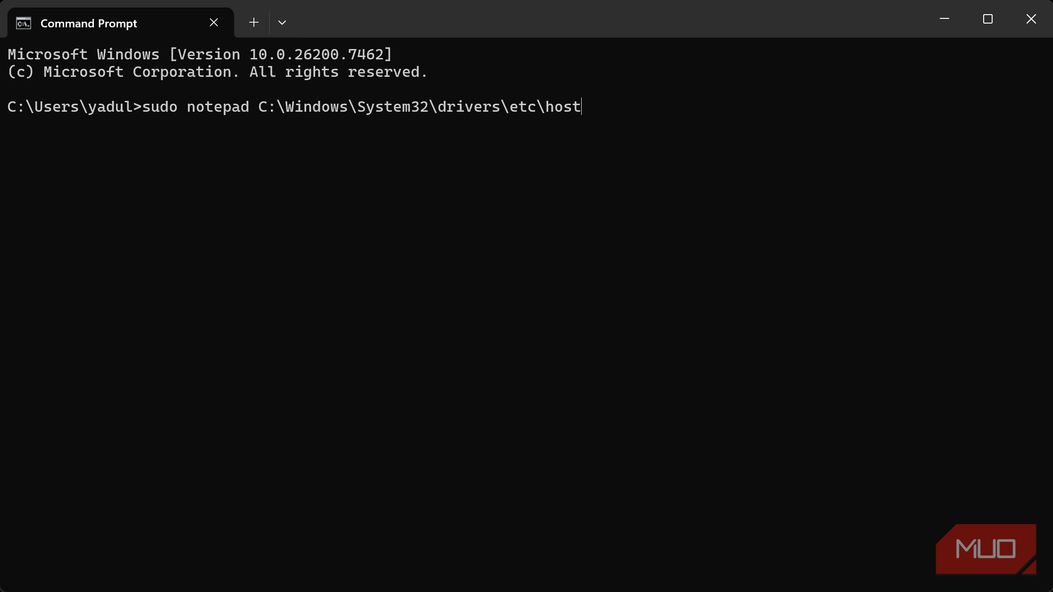Click the version number 10.0.26200.7462
Image resolution: width=1053 pixels, height=592 pixels.
(316, 55)
